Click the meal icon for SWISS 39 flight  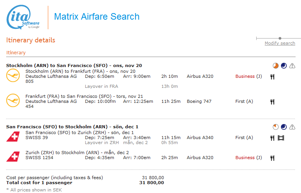(x=272, y=138)
